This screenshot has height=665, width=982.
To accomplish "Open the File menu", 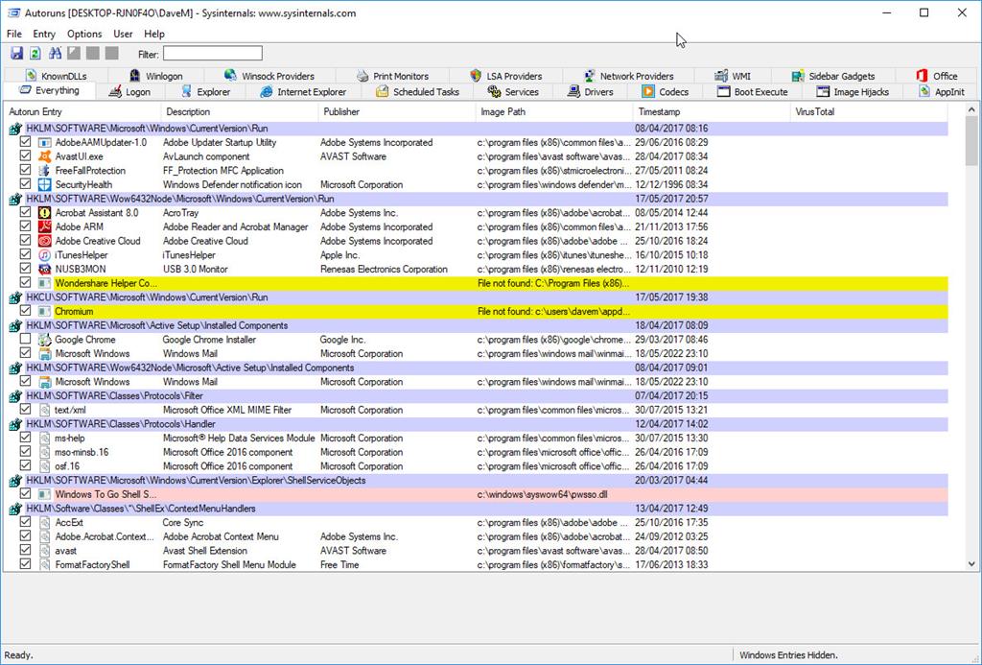I will click(x=13, y=34).
